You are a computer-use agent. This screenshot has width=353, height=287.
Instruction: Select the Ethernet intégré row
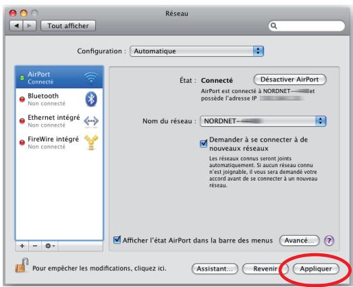point(59,121)
